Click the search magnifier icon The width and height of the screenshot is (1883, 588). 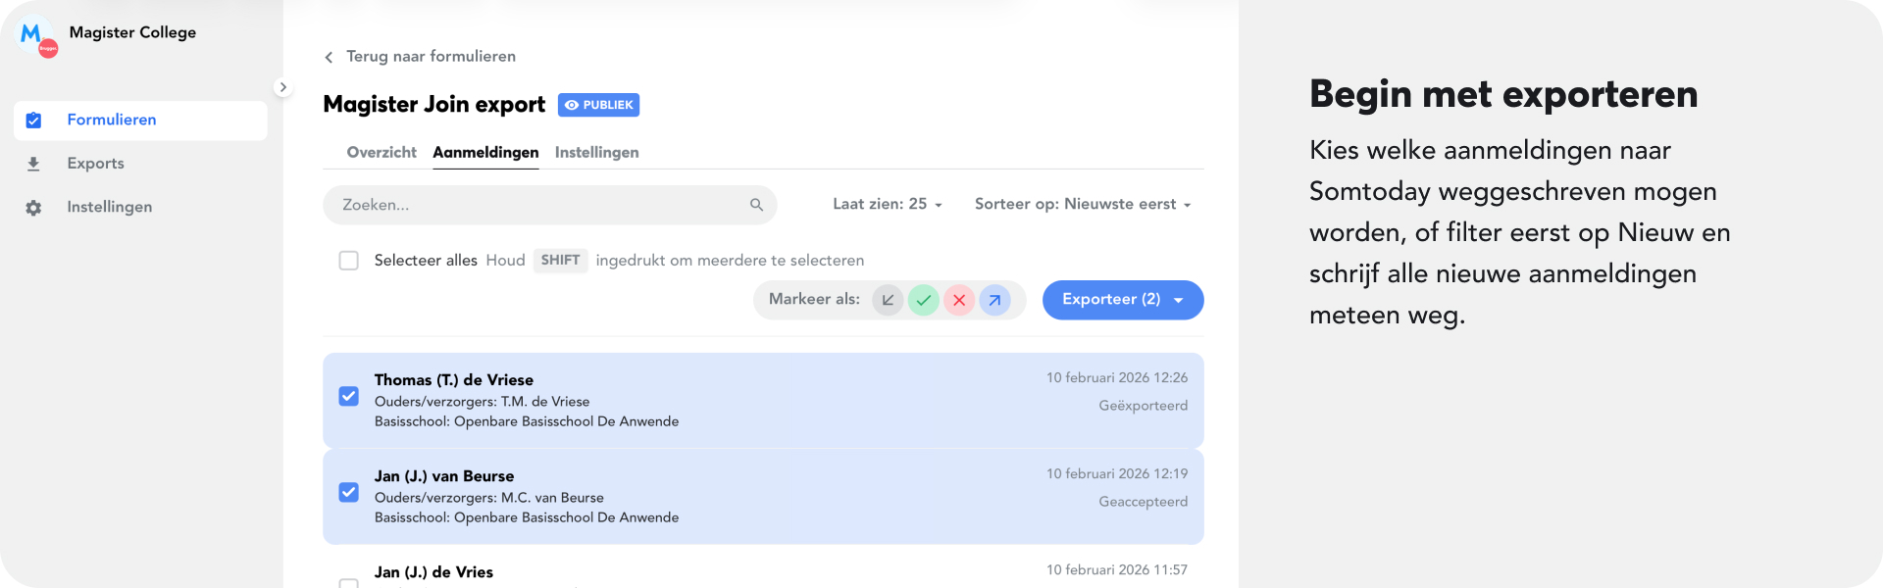tap(756, 205)
